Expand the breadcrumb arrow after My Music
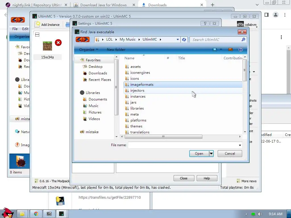Screen dimensions: 291x218 tap(139, 39)
